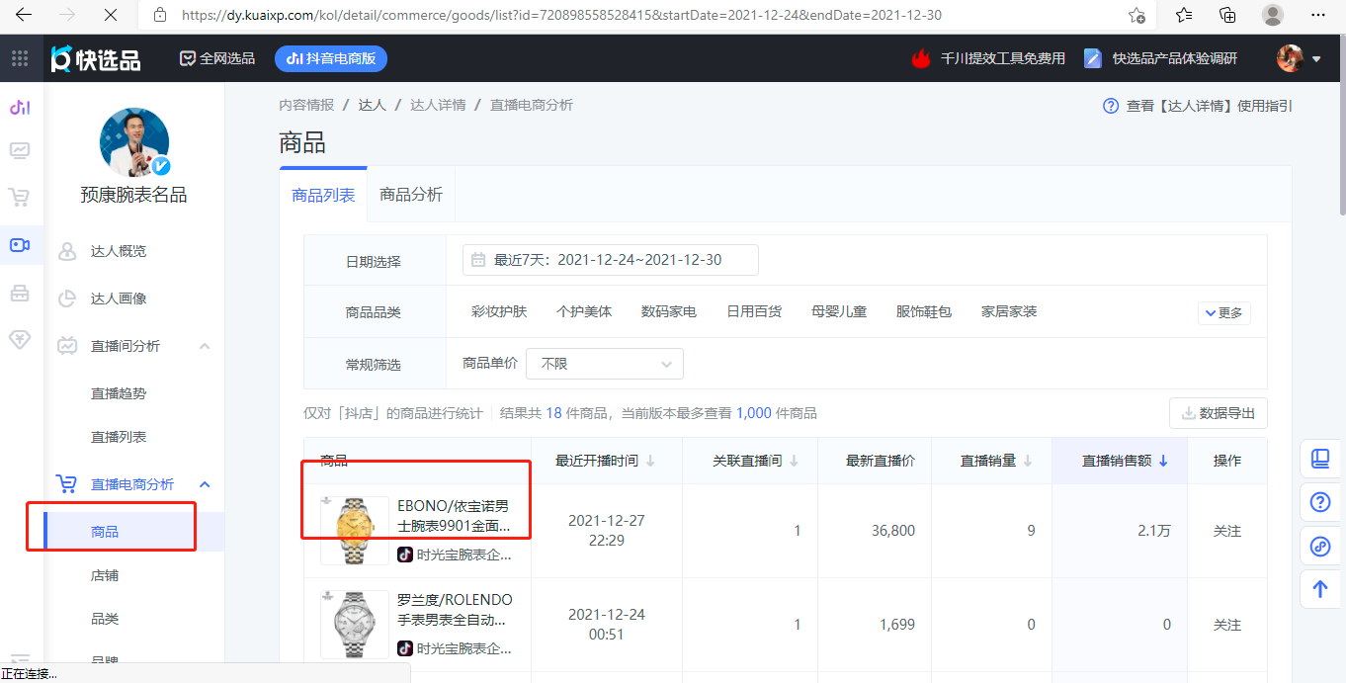This screenshot has height=683, width=1346.
Task: Select the 商品列表 tab
Action: 323,195
